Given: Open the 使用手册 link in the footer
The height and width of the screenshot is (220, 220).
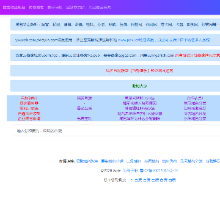Looking at the screenshot, I should pos(130,170).
